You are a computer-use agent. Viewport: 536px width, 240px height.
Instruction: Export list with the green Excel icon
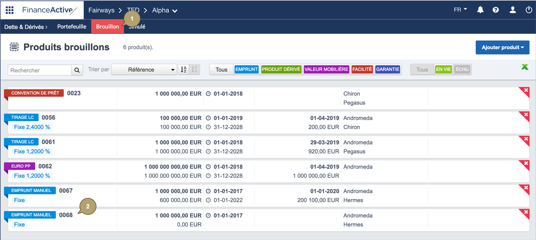click(525, 67)
